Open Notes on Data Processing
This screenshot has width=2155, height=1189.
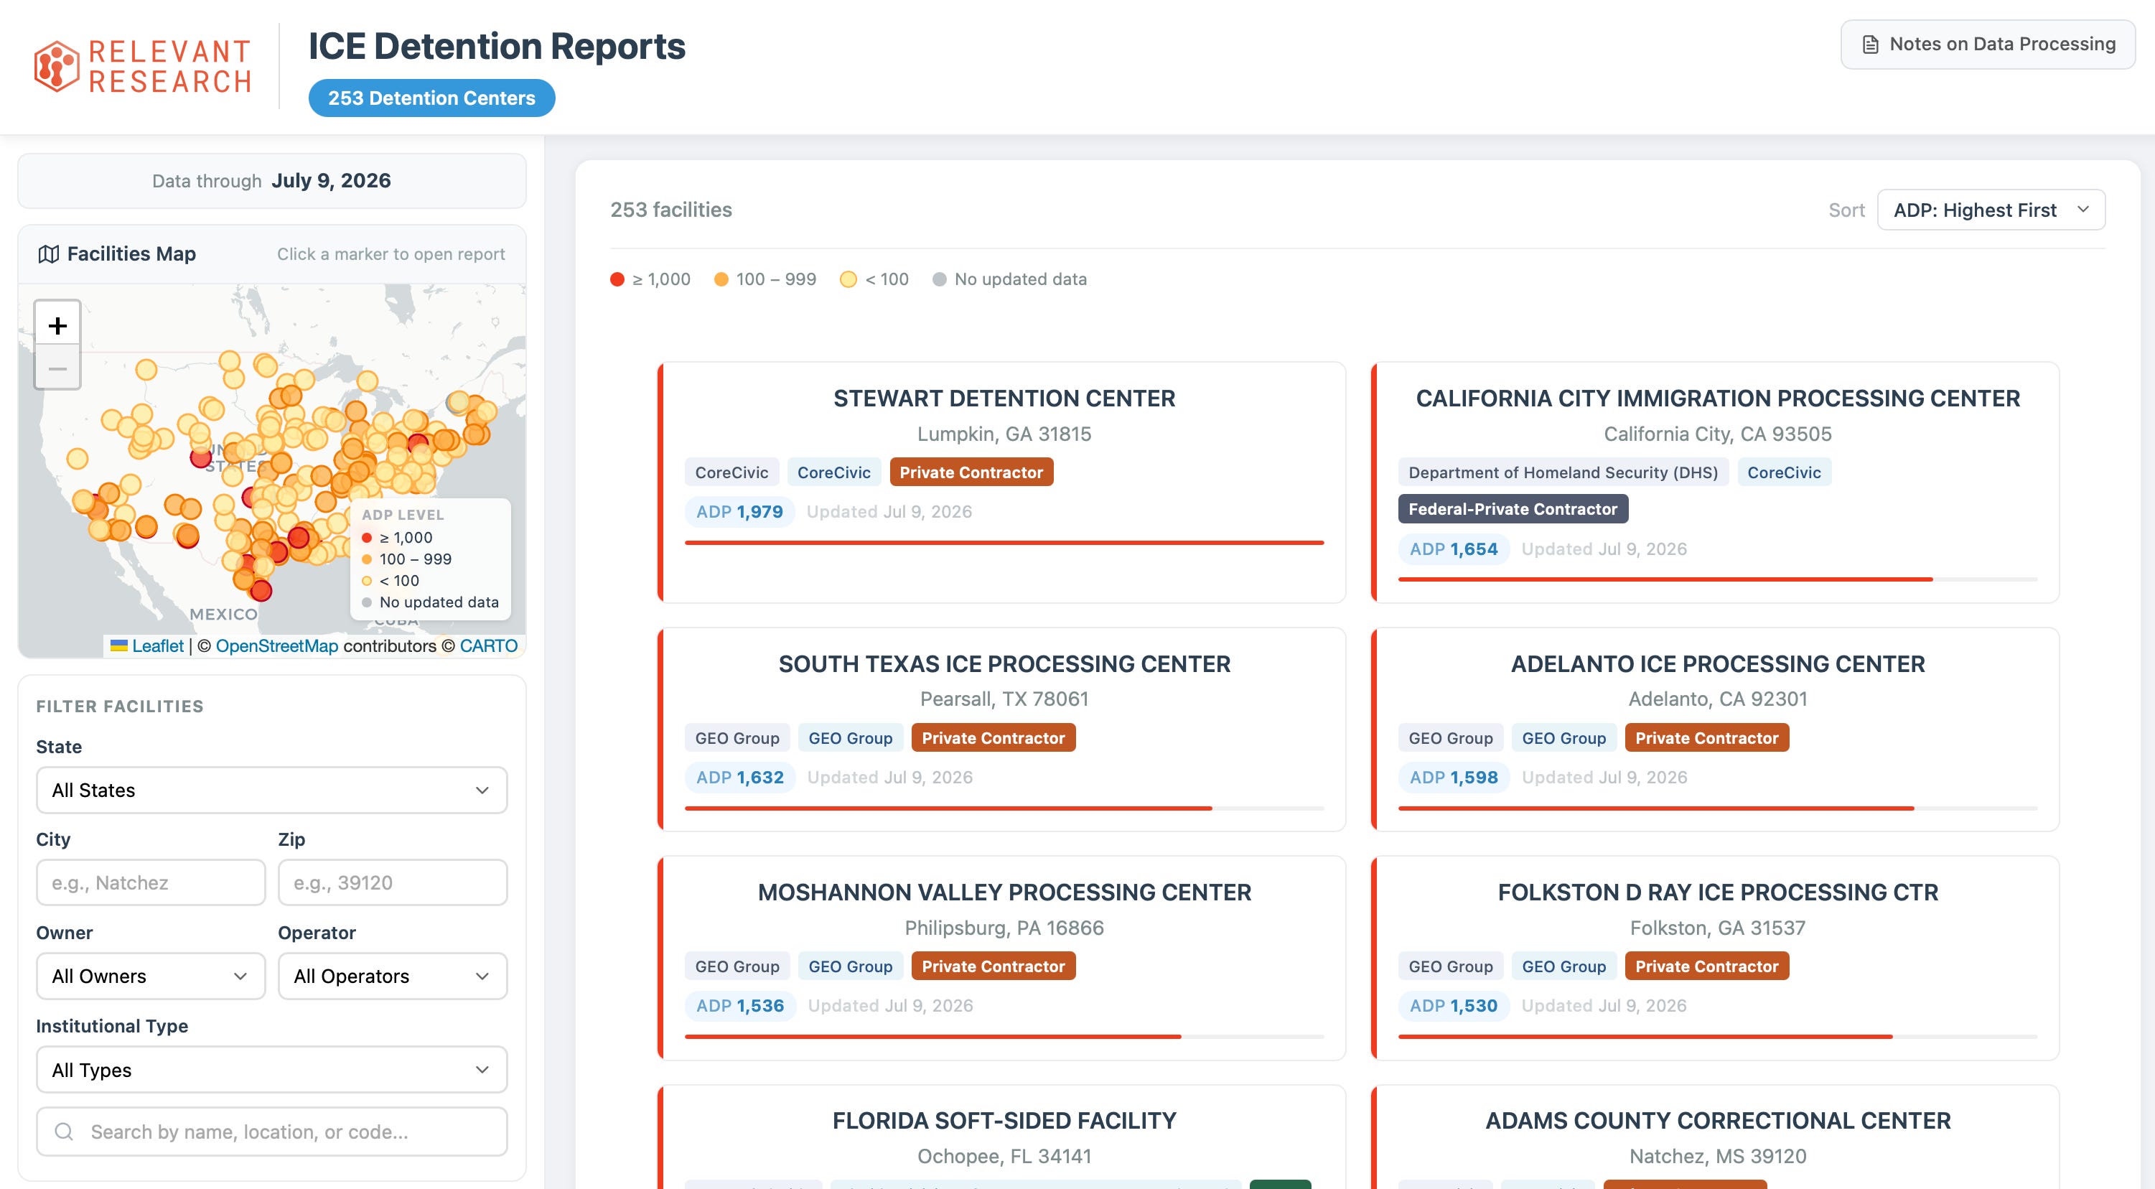coord(1987,45)
